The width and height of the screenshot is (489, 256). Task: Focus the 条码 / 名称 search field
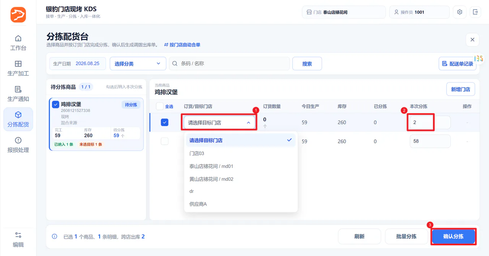pos(229,63)
